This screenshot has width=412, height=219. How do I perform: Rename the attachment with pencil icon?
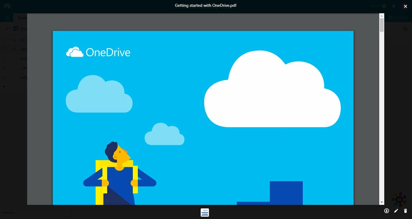396,211
